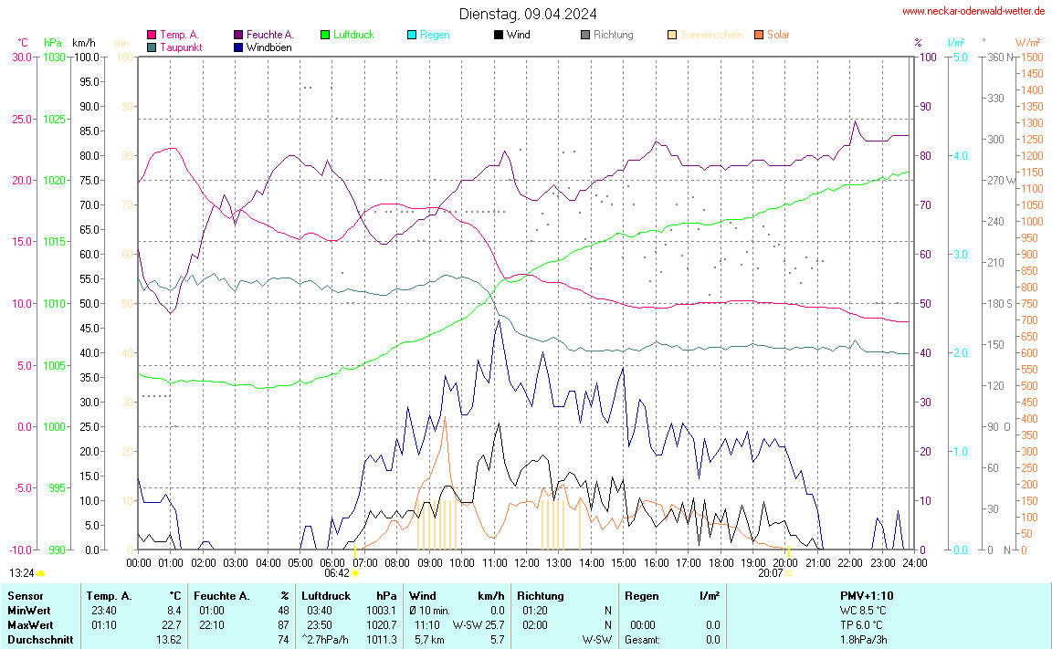This screenshot has height=649, width=1052.
Task: Click the cyan Regen legend square
Action: click(412, 35)
